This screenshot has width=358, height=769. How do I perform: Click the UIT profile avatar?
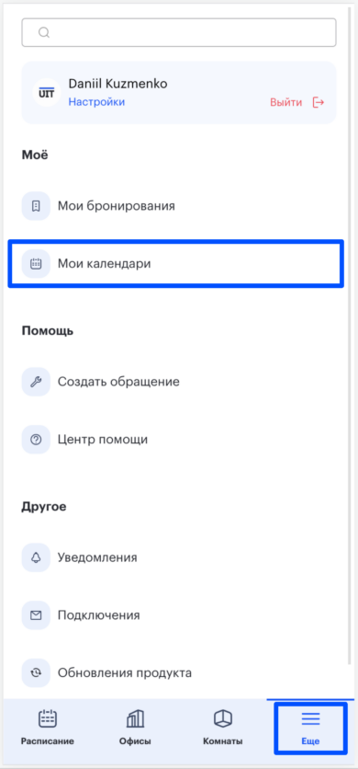(x=47, y=93)
